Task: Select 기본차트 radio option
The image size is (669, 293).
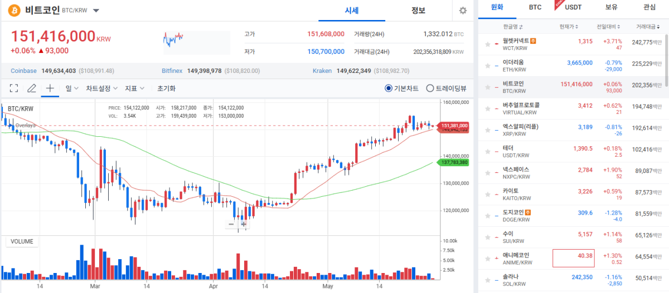Action: pyautogui.click(x=401, y=88)
